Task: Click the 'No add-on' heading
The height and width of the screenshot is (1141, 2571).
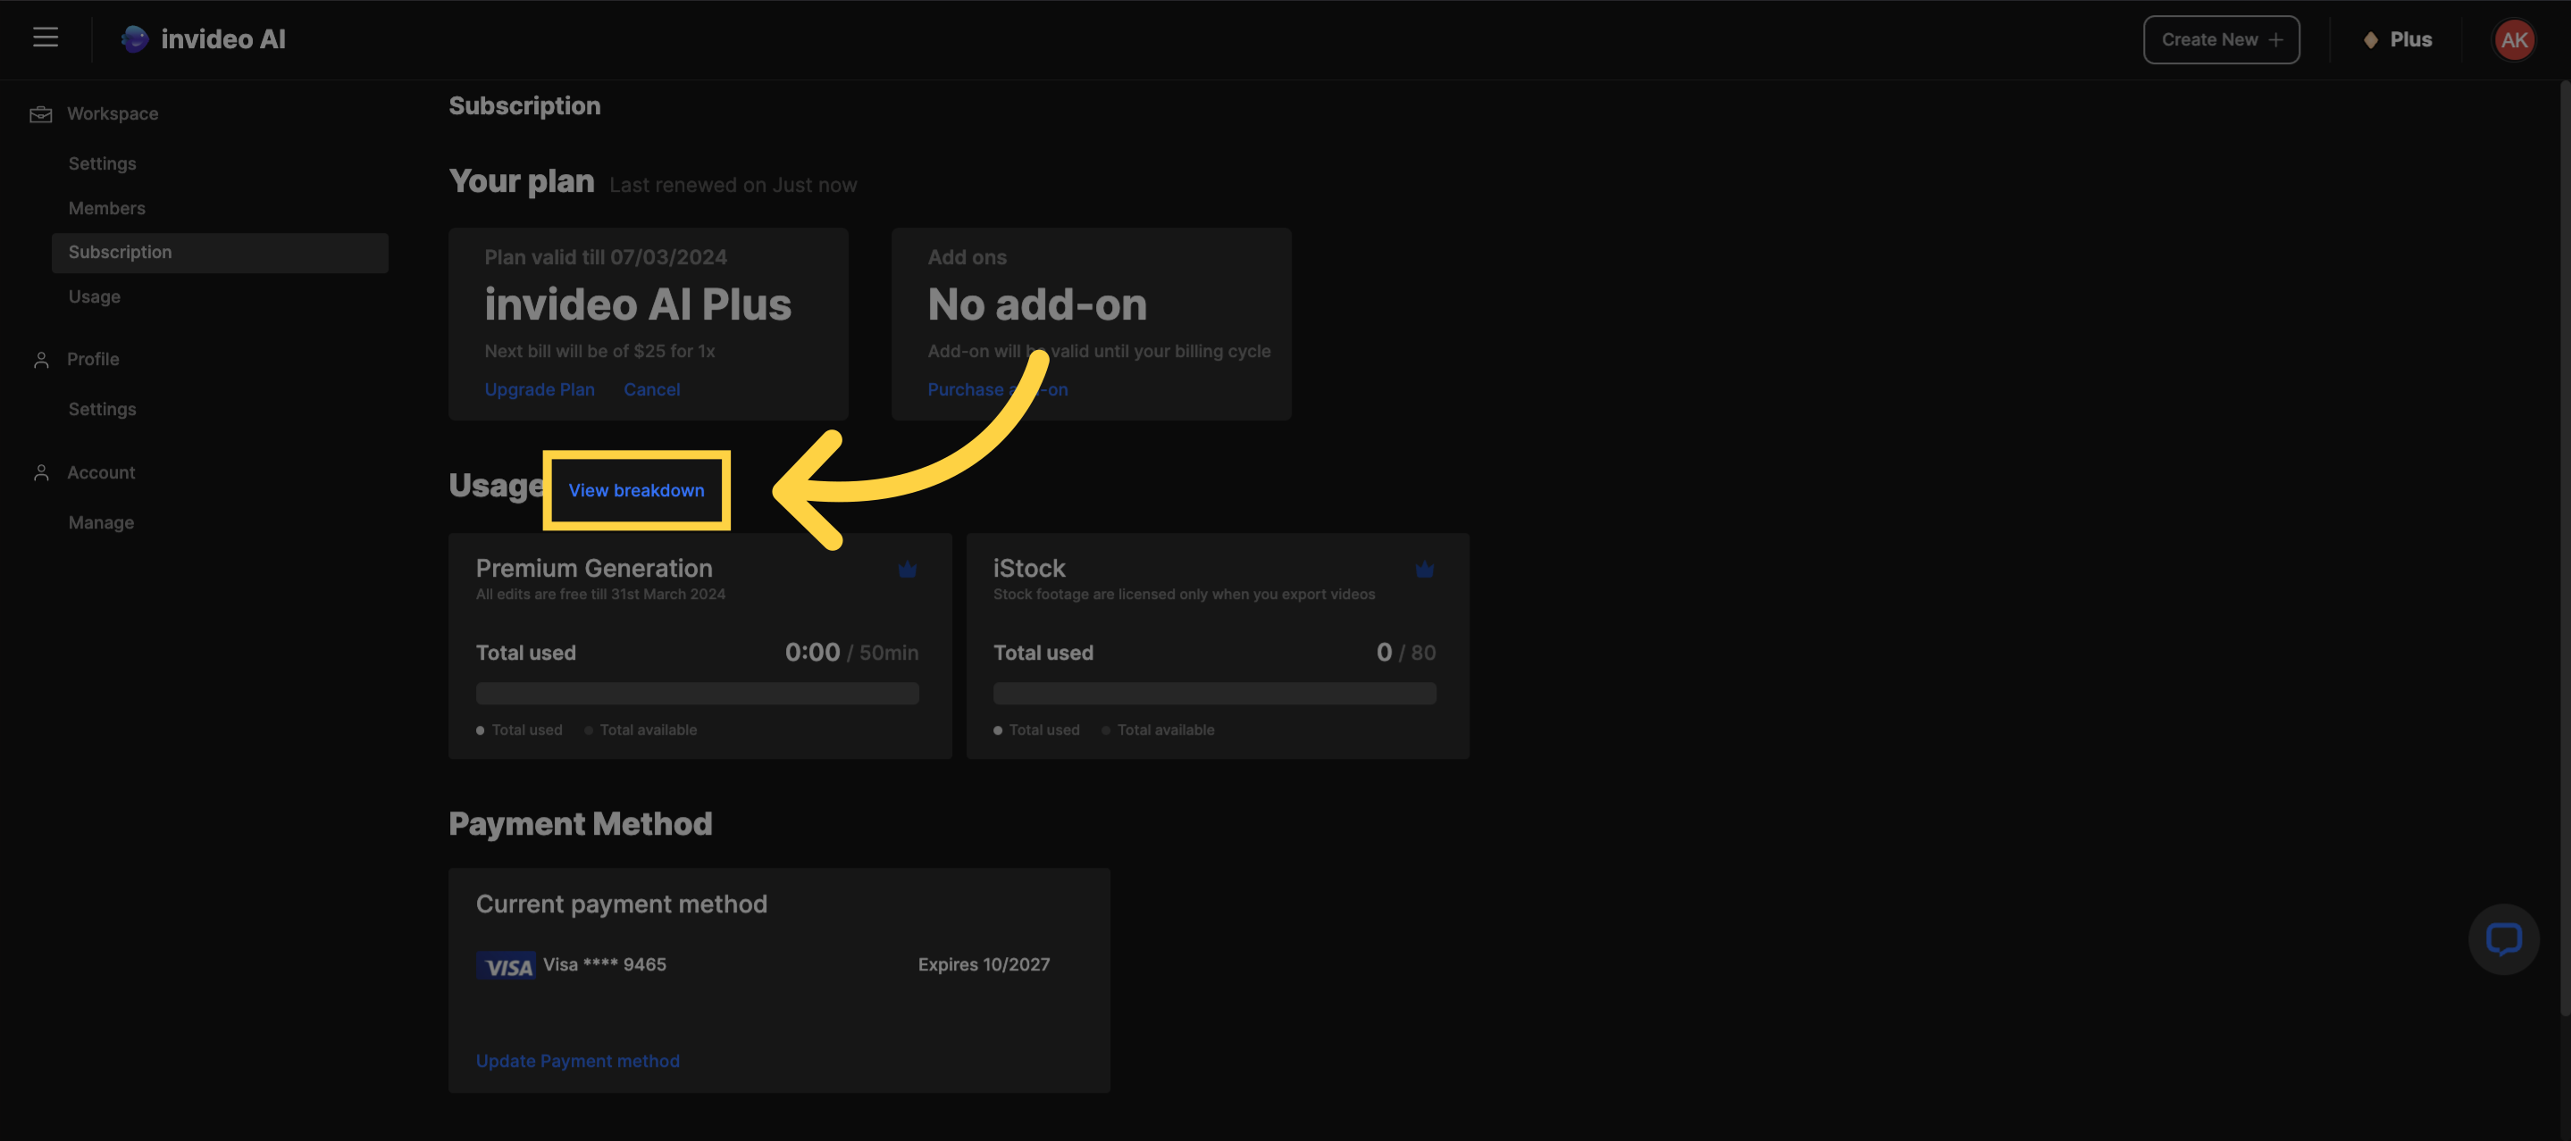Action: [x=1037, y=304]
